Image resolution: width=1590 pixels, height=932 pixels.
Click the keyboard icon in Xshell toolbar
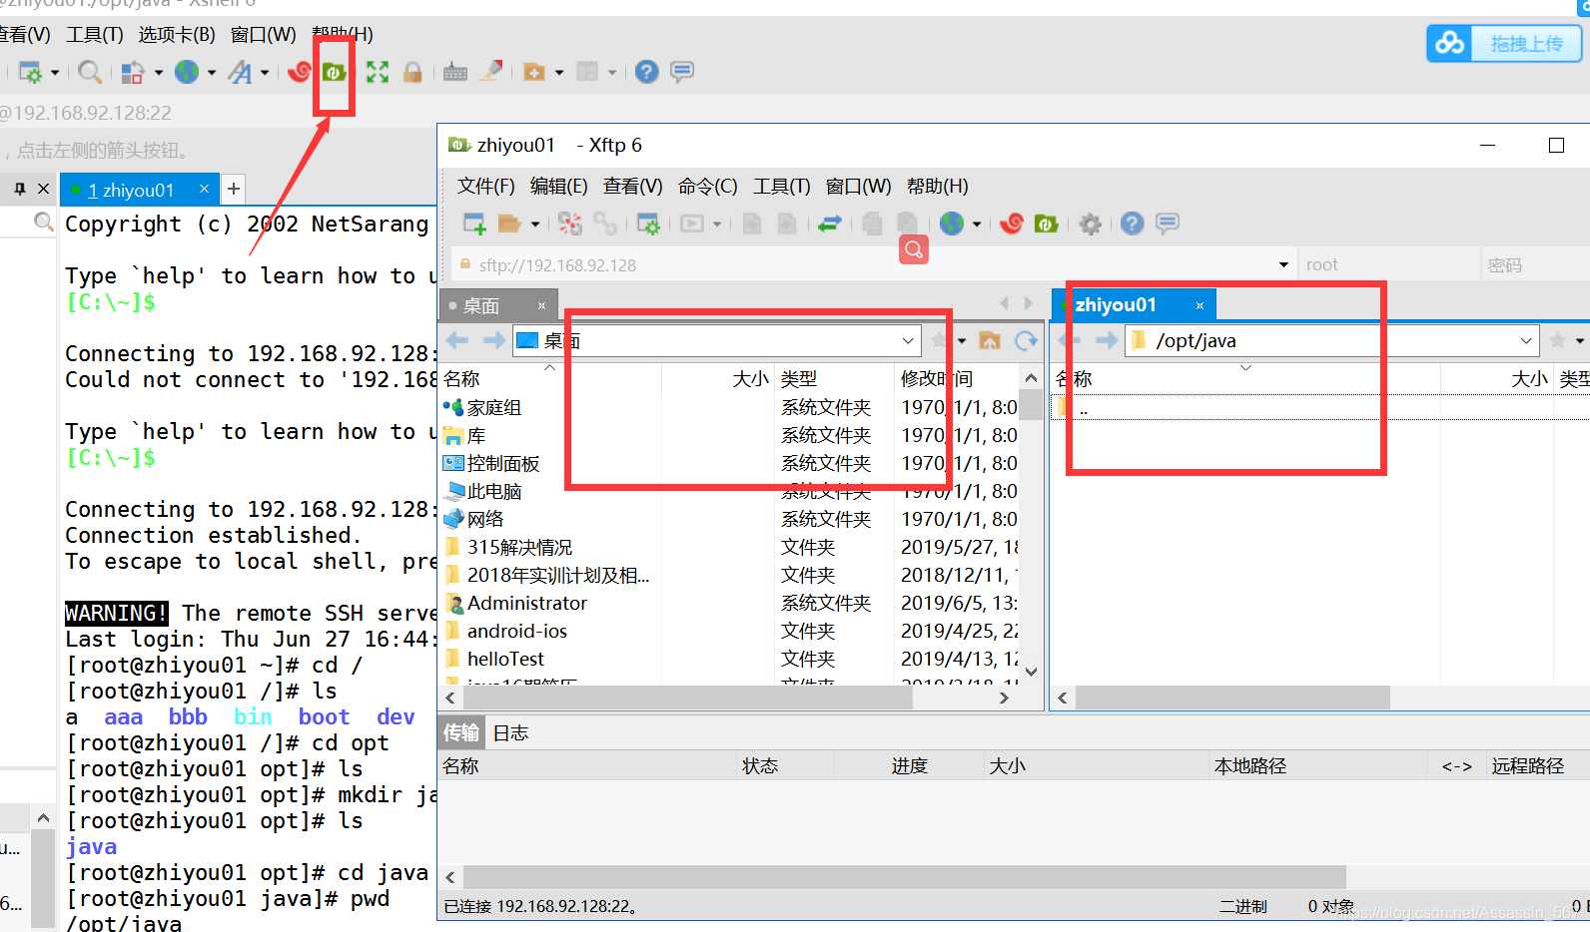(455, 72)
